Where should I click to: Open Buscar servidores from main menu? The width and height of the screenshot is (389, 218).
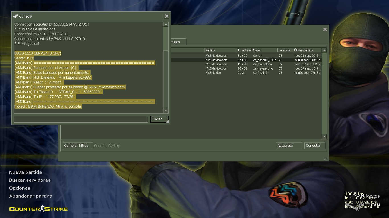tap(30, 180)
